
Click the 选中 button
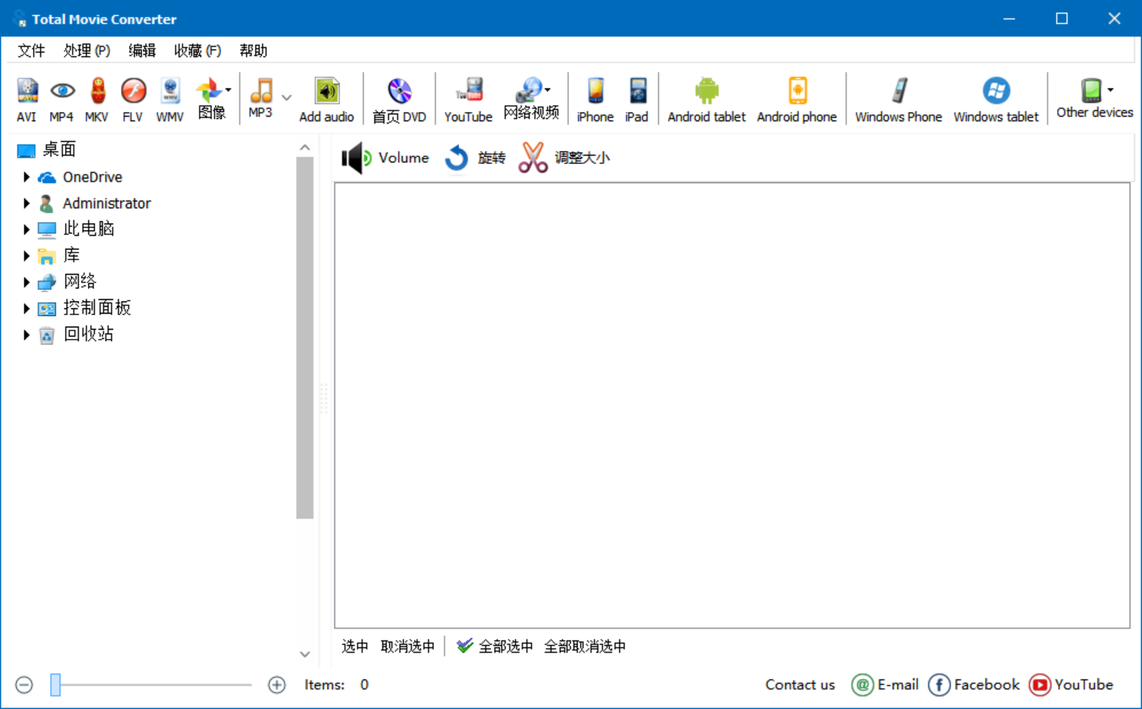[x=355, y=646]
